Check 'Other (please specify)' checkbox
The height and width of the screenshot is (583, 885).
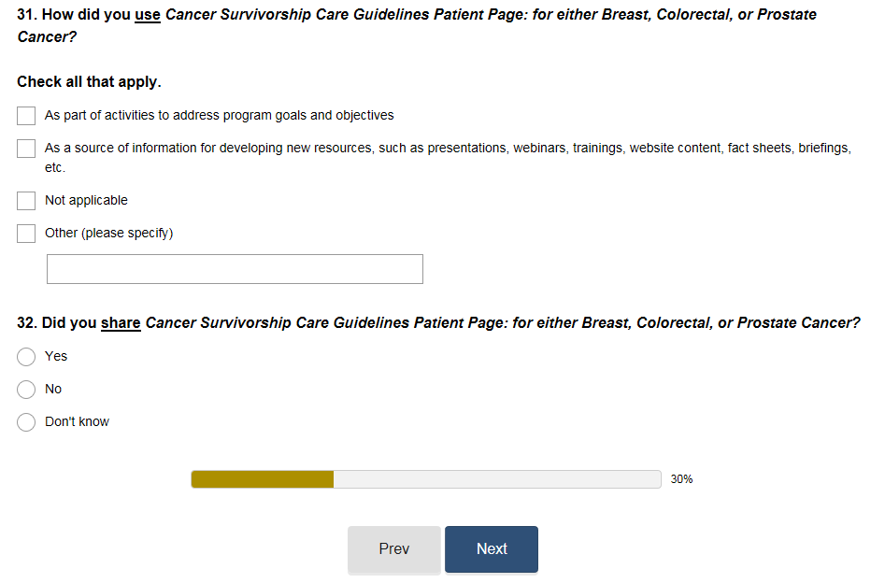[26, 234]
